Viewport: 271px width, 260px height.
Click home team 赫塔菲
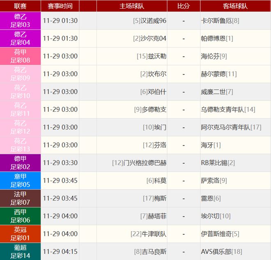(x=157, y=216)
